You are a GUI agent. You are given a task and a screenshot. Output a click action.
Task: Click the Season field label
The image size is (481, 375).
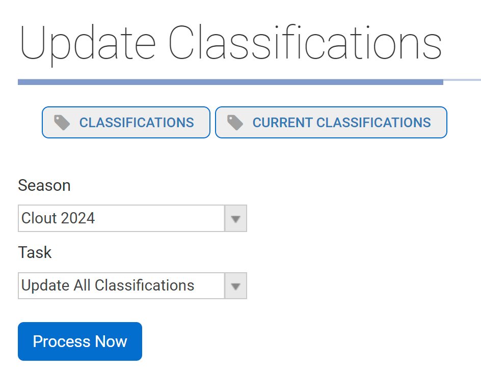pos(44,185)
